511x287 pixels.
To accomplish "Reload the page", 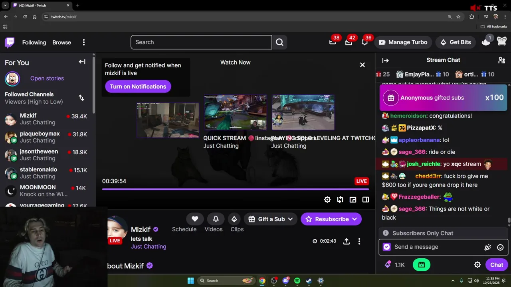I will [25, 17].
